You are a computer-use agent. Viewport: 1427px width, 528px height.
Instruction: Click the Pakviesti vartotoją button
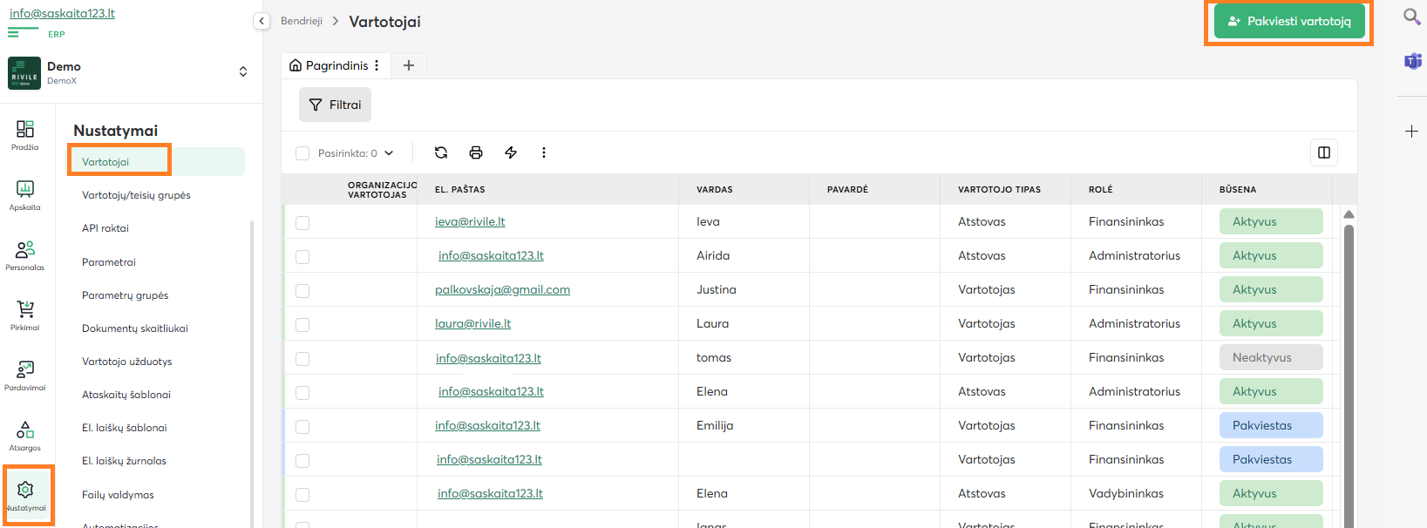1288,21
